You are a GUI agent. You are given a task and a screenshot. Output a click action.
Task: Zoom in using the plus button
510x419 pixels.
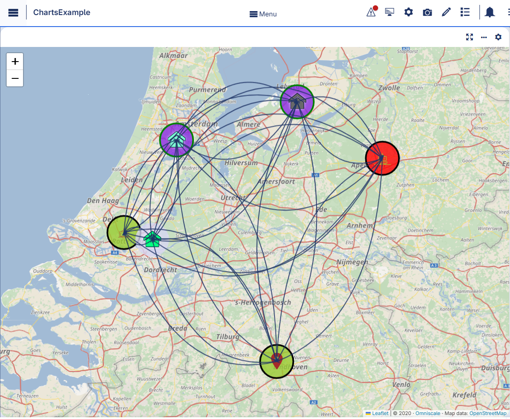tap(15, 62)
